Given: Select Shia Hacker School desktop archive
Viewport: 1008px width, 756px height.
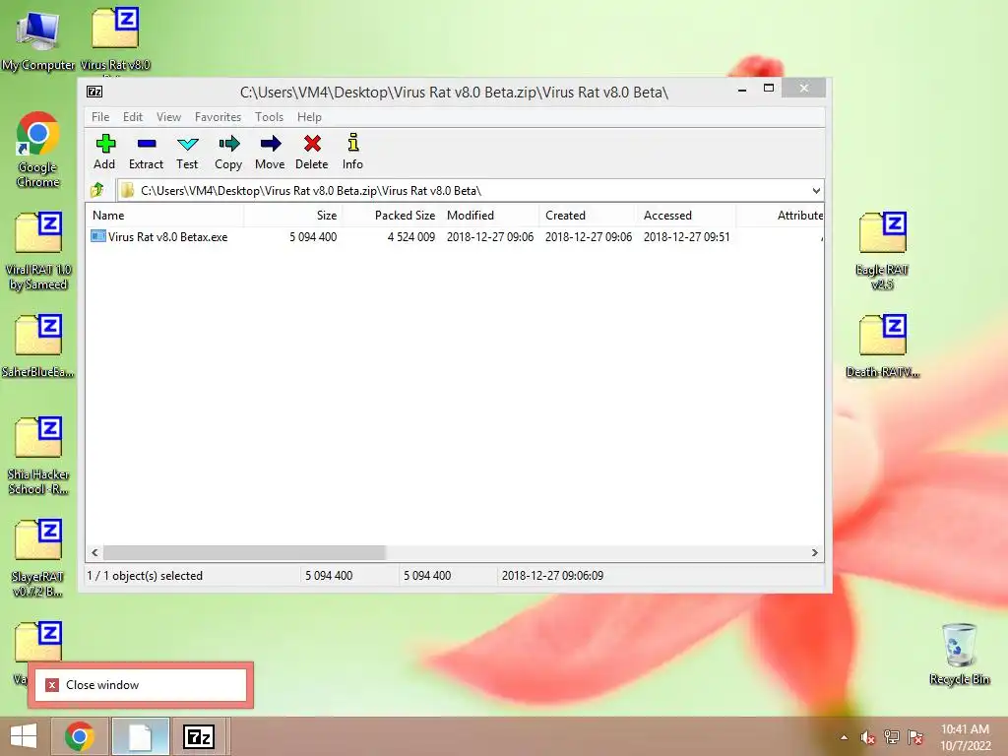Looking at the screenshot, I should pos(38,455).
